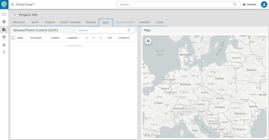Open settings gear icon in sidebar
Screen dimensions: 269x140
[4, 45]
